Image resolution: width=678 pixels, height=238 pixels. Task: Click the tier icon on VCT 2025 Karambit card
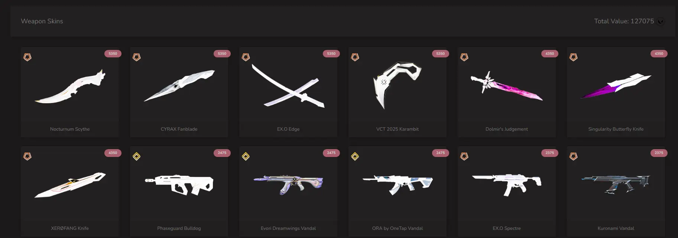pos(355,57)
